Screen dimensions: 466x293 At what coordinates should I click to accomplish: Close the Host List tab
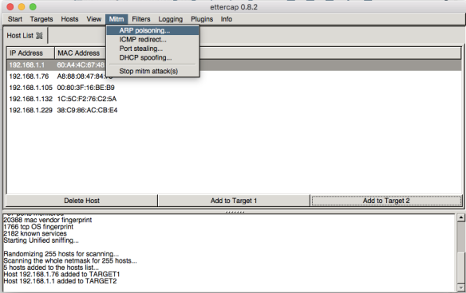(x=39, y=36)
